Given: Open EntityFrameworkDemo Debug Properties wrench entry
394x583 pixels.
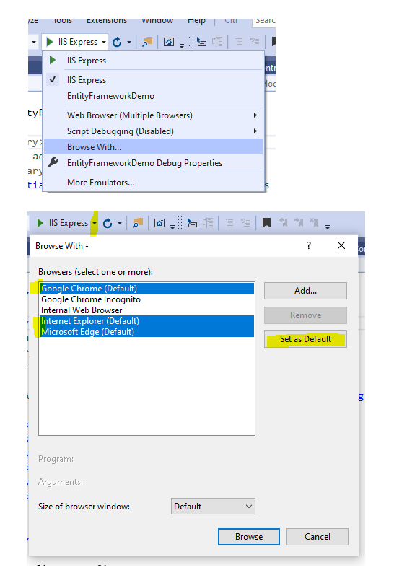Looking at the screenshot, I should 153,163.
